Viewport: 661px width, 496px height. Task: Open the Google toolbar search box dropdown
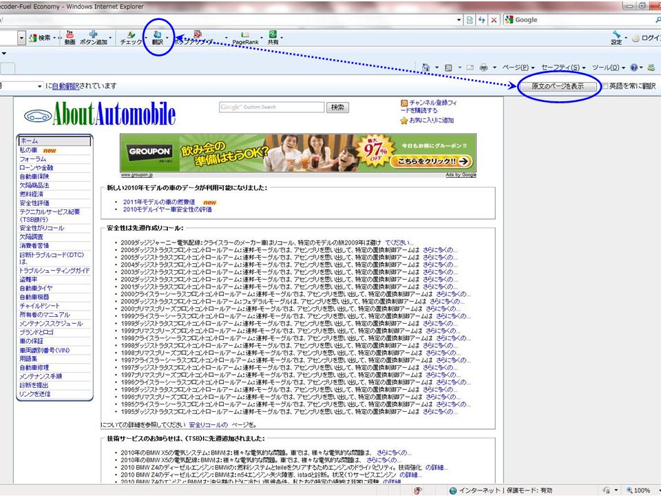[21, 38]
